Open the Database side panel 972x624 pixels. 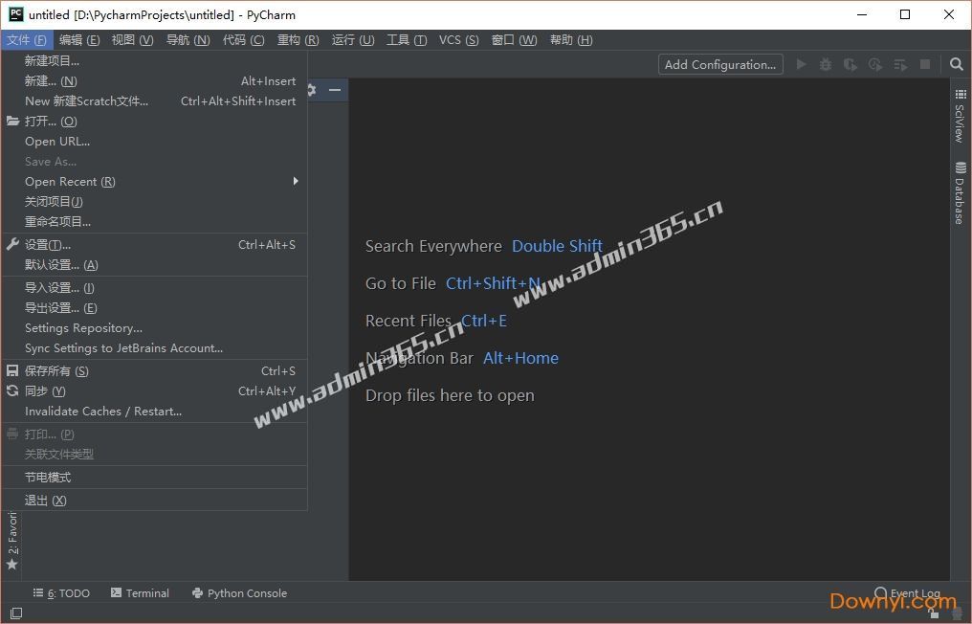961,193
